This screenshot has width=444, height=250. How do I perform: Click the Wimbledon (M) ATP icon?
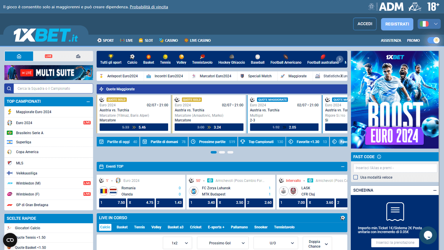[10, 183]
